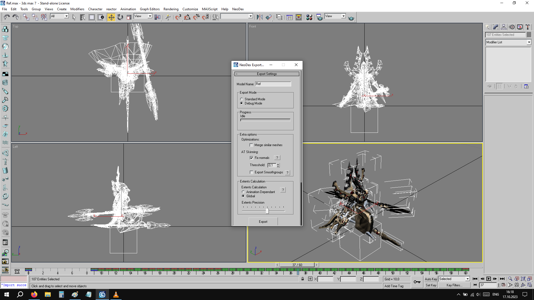
Task: Open the MAXScript menu
Action: coord(209,9)
